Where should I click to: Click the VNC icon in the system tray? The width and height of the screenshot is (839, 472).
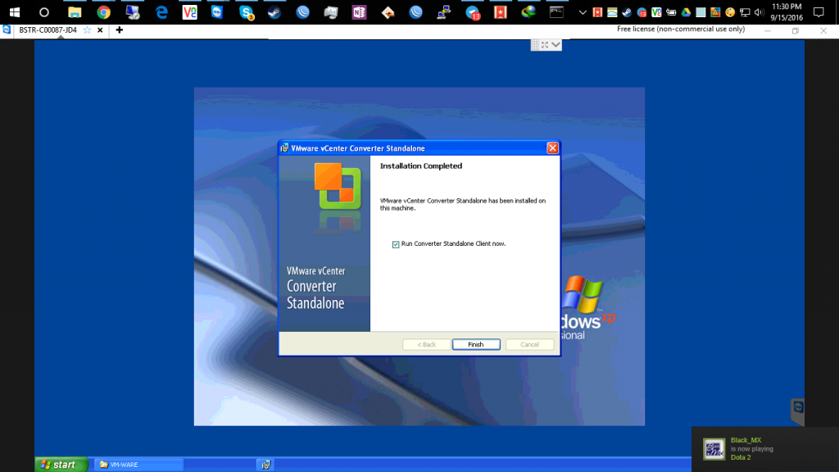point(656,11)
